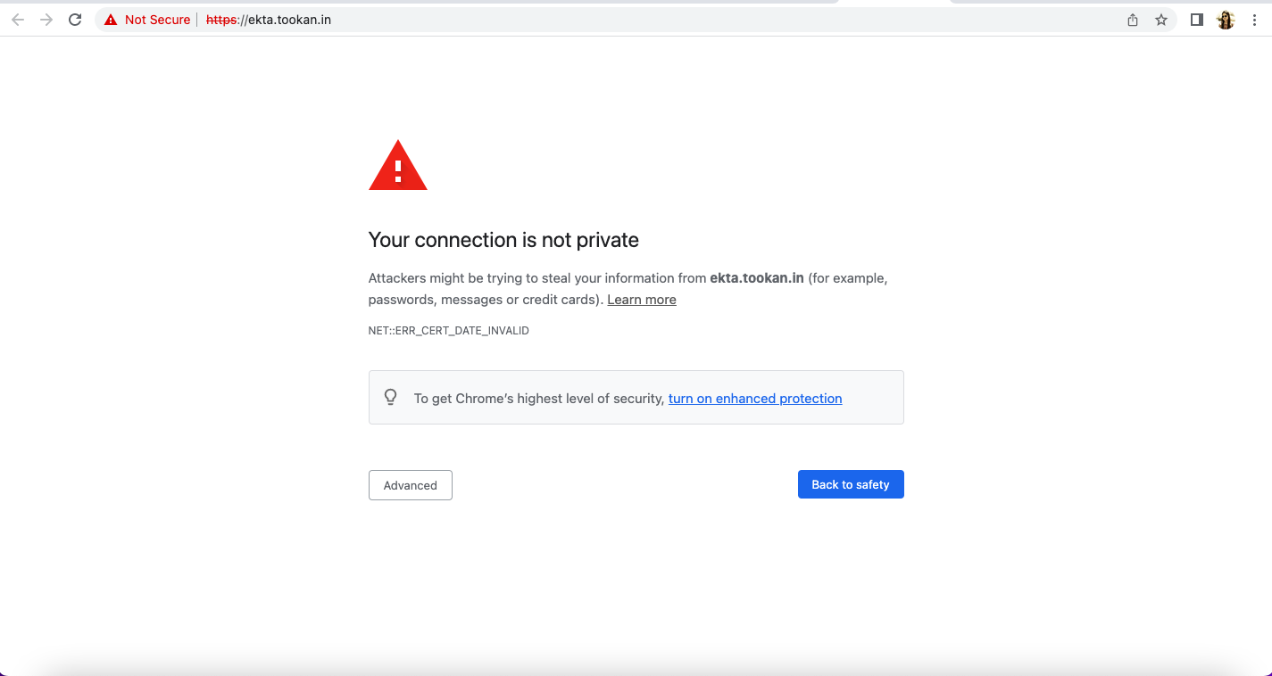The image size is (1272, 676).
Task: Turn on enhanced protection link
Action: 755,399
